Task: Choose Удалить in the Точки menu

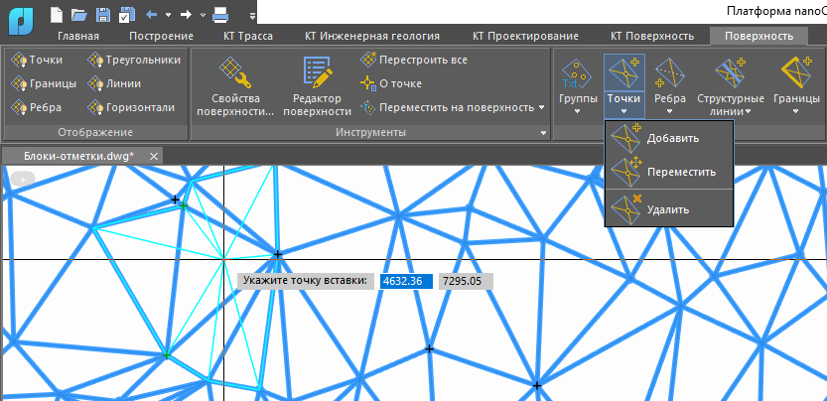Action: [x=666, y=209]
